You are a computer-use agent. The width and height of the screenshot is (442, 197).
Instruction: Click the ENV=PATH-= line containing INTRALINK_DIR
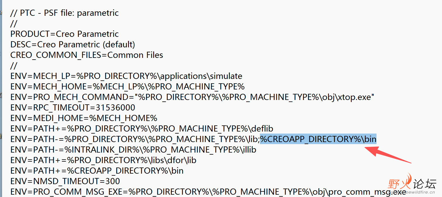(133, 150)
